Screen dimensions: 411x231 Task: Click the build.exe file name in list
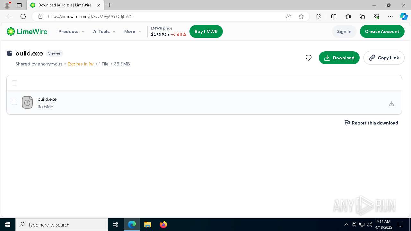pyautogui.click(x=47, y=99)
